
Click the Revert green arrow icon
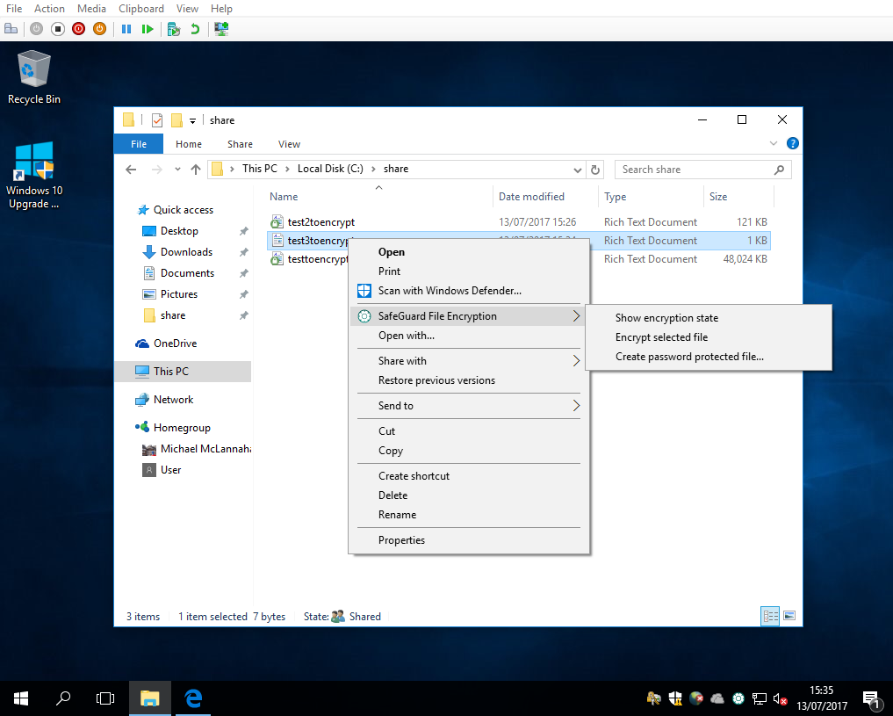click(195, 28)
